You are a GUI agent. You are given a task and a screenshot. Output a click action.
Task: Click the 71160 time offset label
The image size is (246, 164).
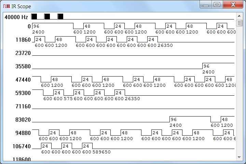tap(23, 106)
